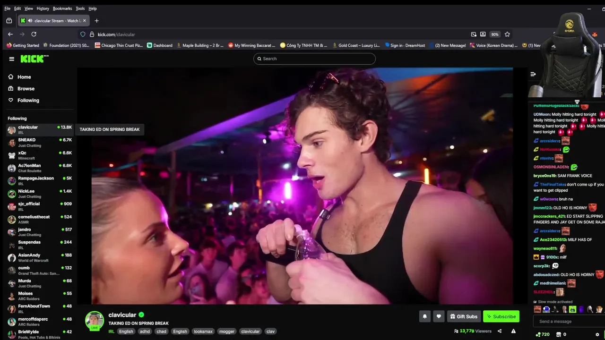Image resolution: width=605 pixels, height=340 pixels.
Task: Open the History menu
Action: click(x=43, y=8)
